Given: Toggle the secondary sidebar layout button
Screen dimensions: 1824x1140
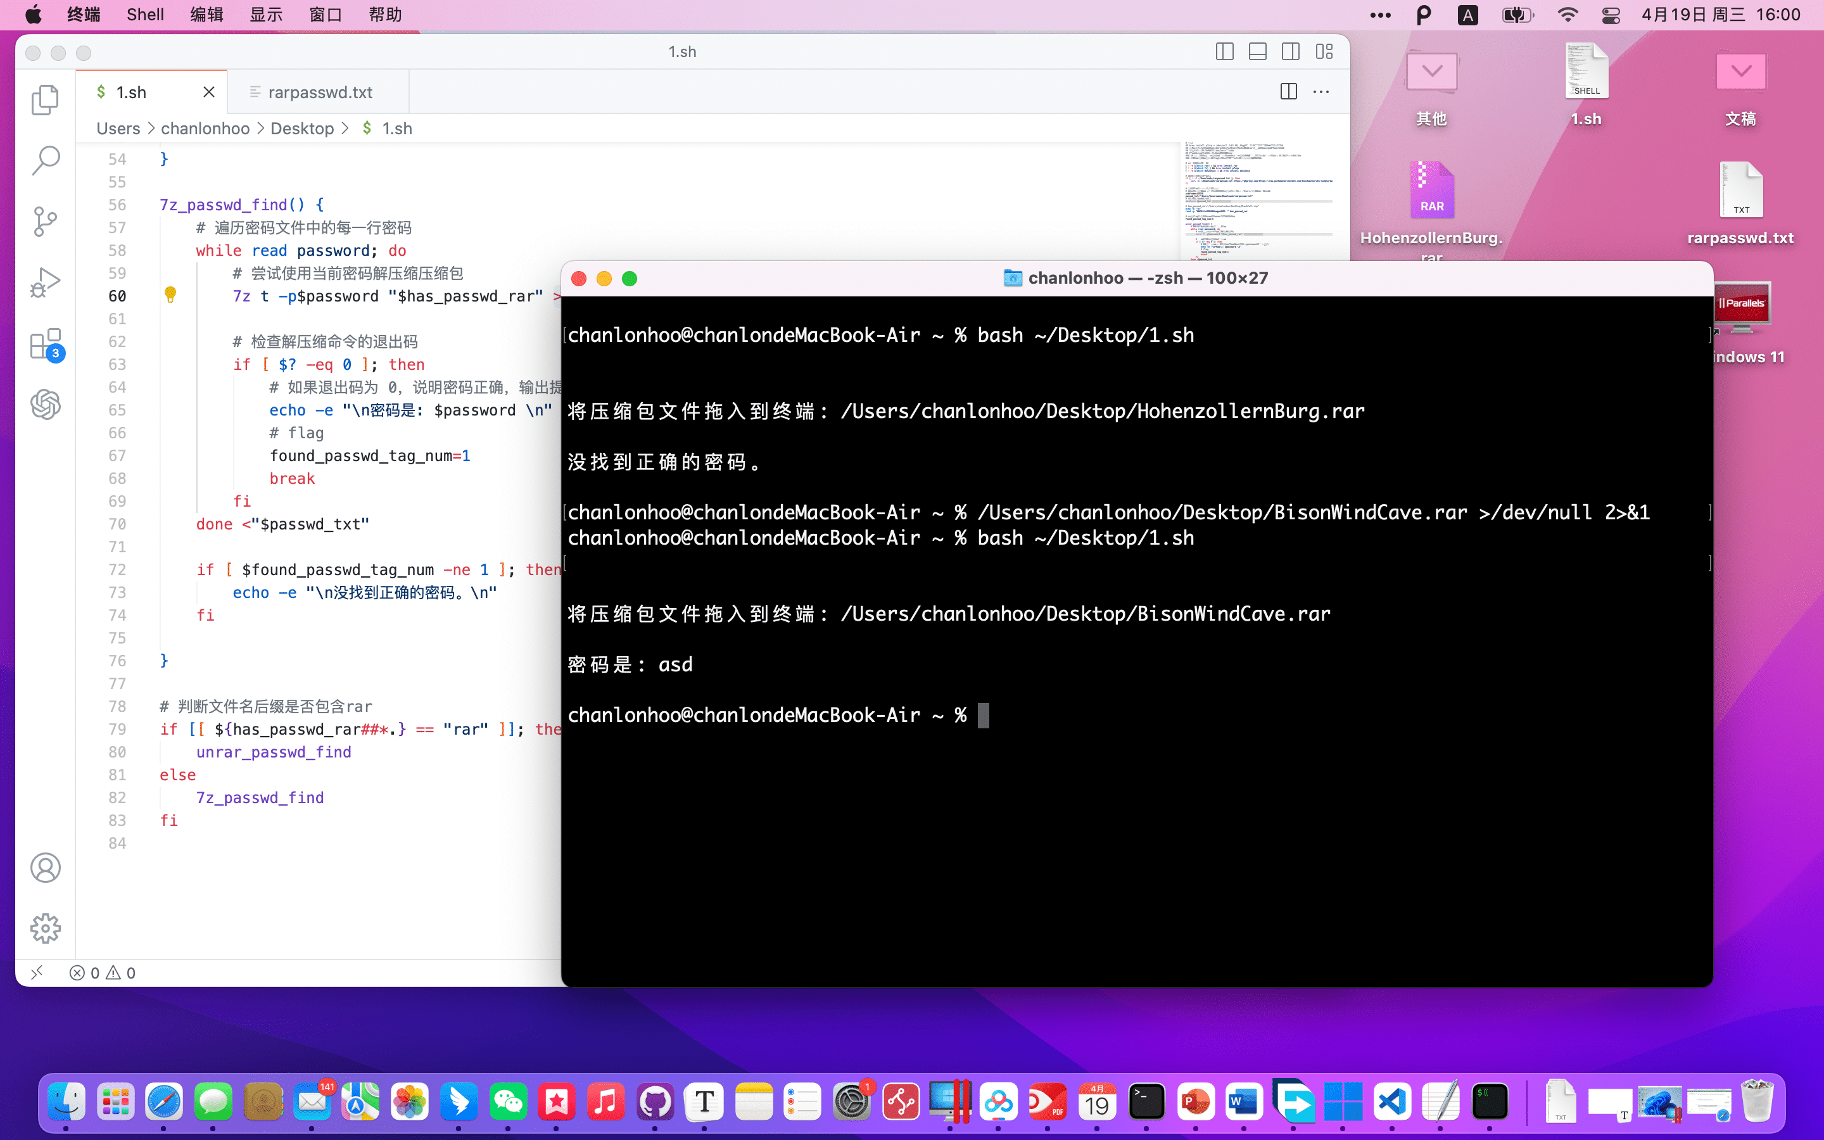Looking at the screenshot, I should pyautogui.click(x=1290, y=51).
